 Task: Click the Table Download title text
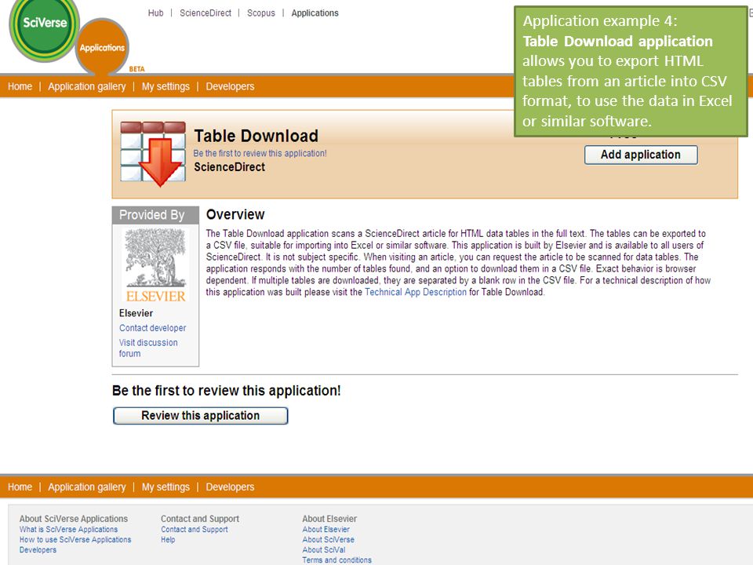point(256,136)
